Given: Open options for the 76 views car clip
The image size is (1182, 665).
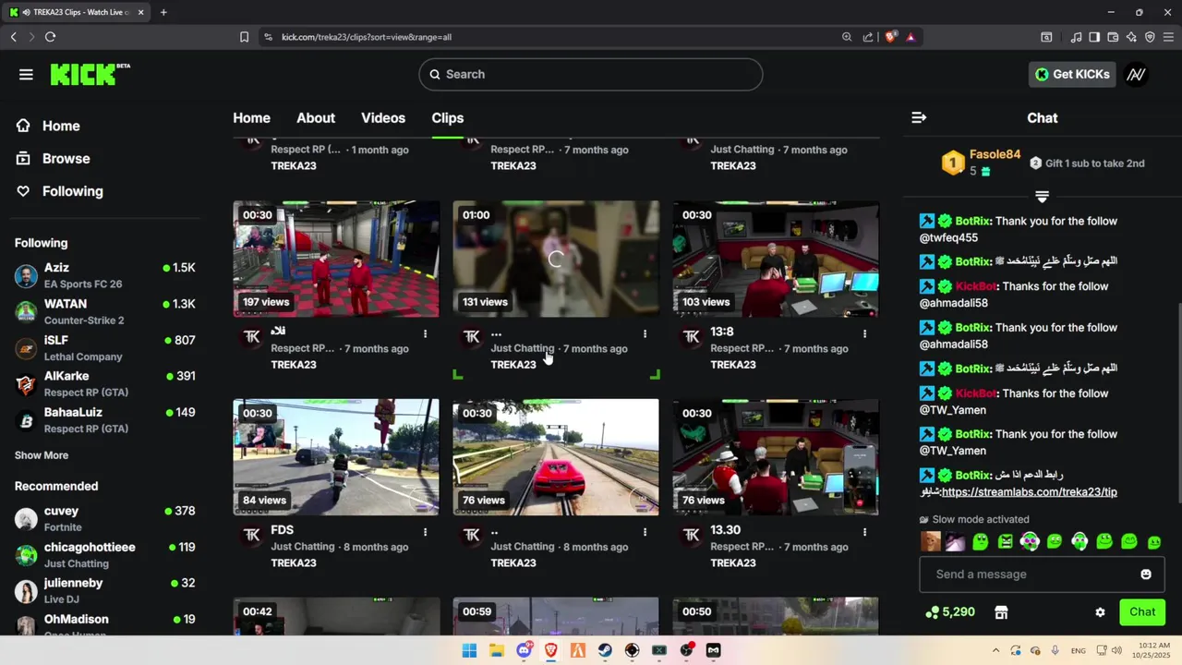Looking at the screenshot, I should pyautogui.click(x=645, y=532).
